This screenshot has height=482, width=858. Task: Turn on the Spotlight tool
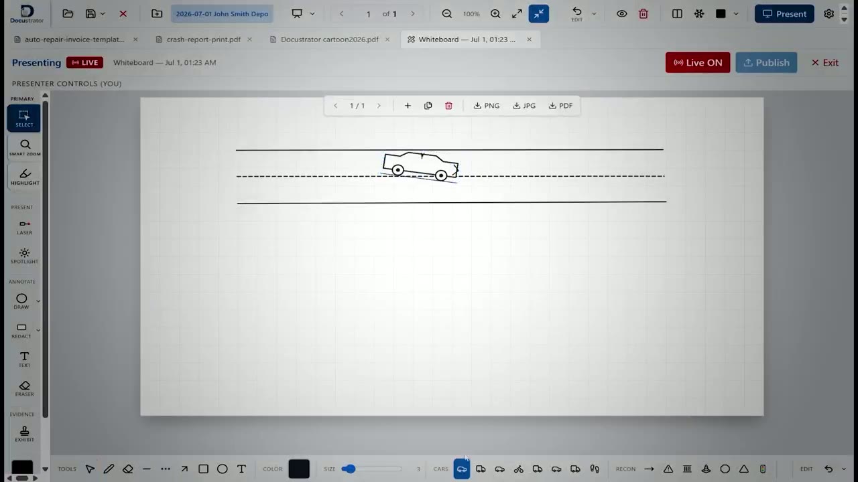pos(25,256)
